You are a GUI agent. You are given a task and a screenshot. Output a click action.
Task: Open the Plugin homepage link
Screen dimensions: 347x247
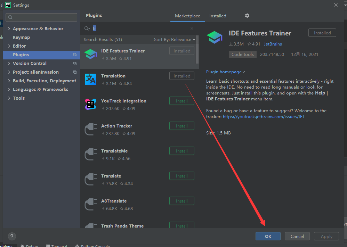pyautogui.click(x=226, y=72)
